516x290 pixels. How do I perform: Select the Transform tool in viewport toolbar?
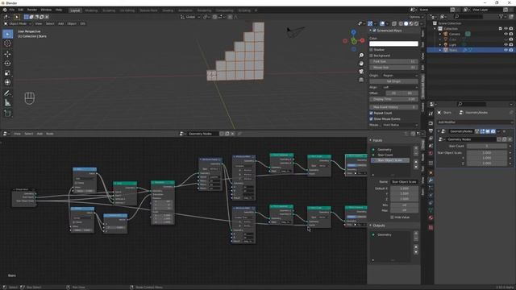click(7, 82)
